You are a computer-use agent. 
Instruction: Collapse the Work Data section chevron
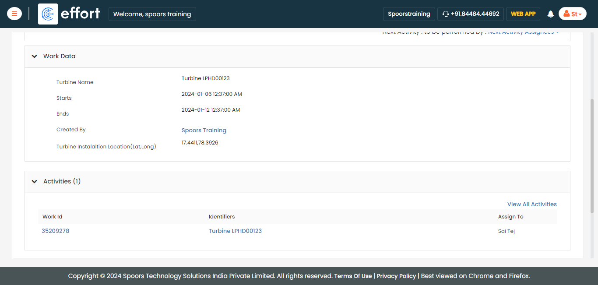pyautogui.click(x=35, y=56)
